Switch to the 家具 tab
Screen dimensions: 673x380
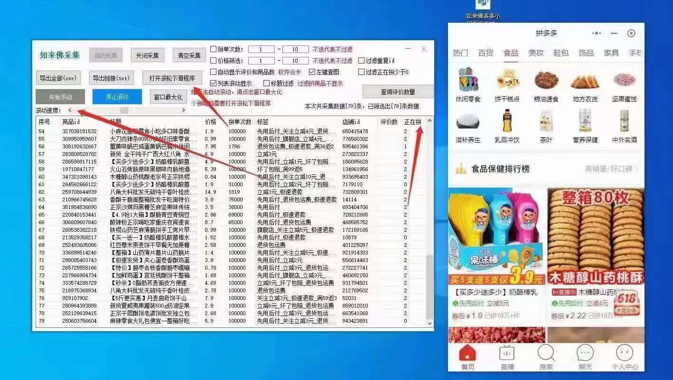coord(611,53)
